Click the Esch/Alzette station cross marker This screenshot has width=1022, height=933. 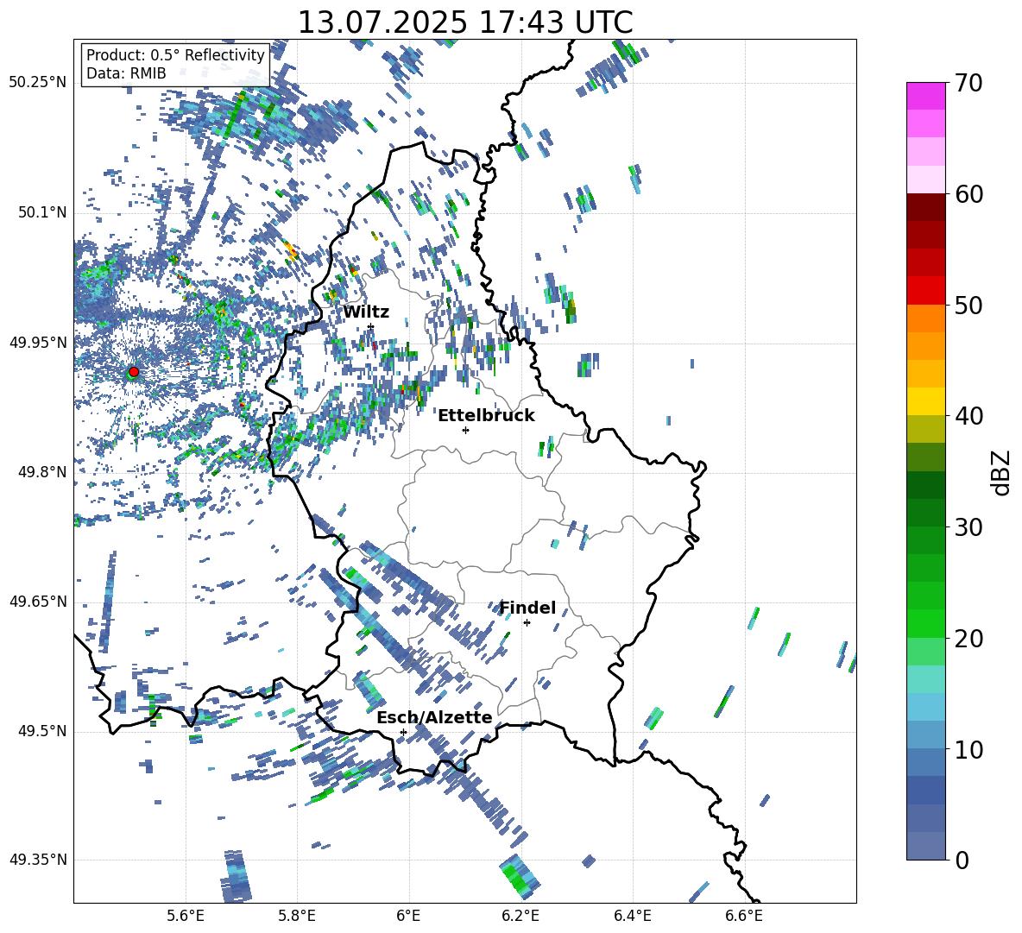(403, 732)
